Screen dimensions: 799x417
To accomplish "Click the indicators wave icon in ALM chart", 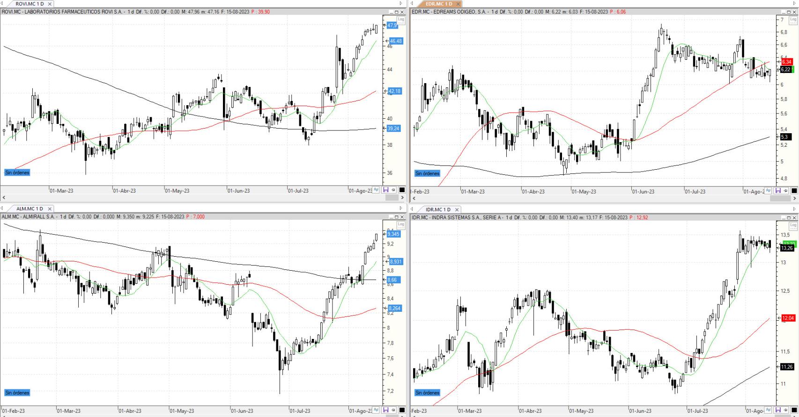I will [x=376, y=410].
